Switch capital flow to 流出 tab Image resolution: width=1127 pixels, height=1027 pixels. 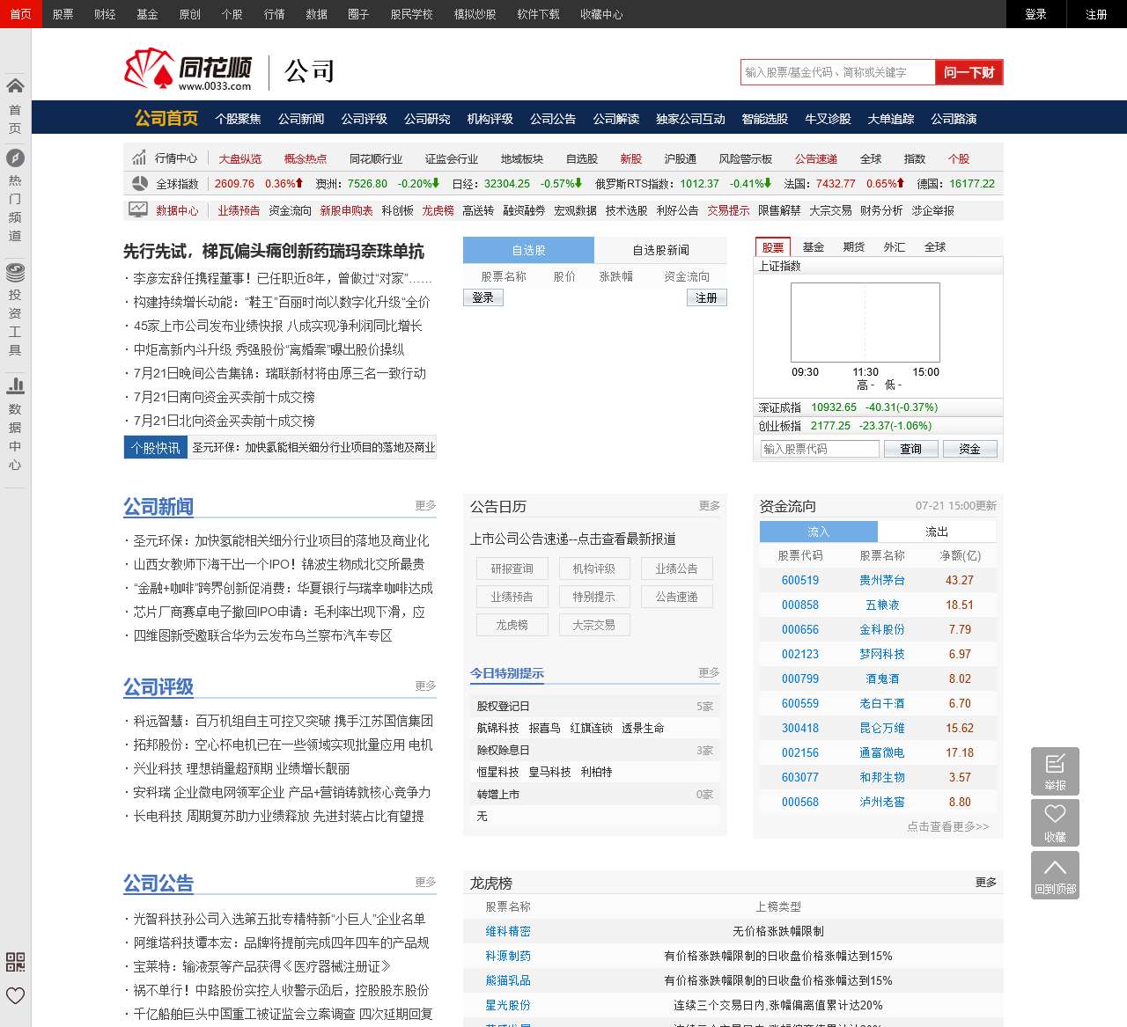(x=937, y=532)
